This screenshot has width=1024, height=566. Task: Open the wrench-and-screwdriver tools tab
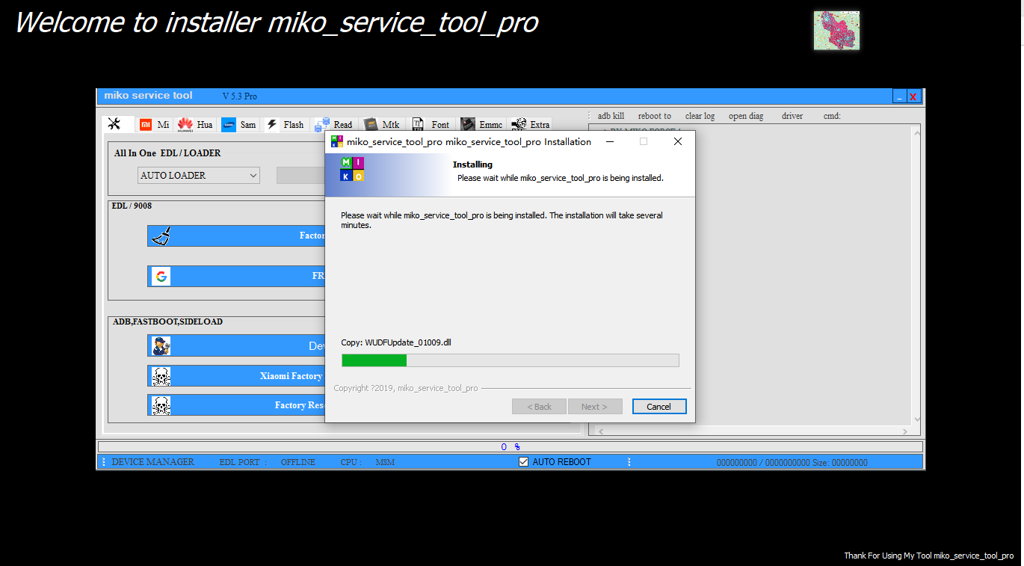coord(118,124)
